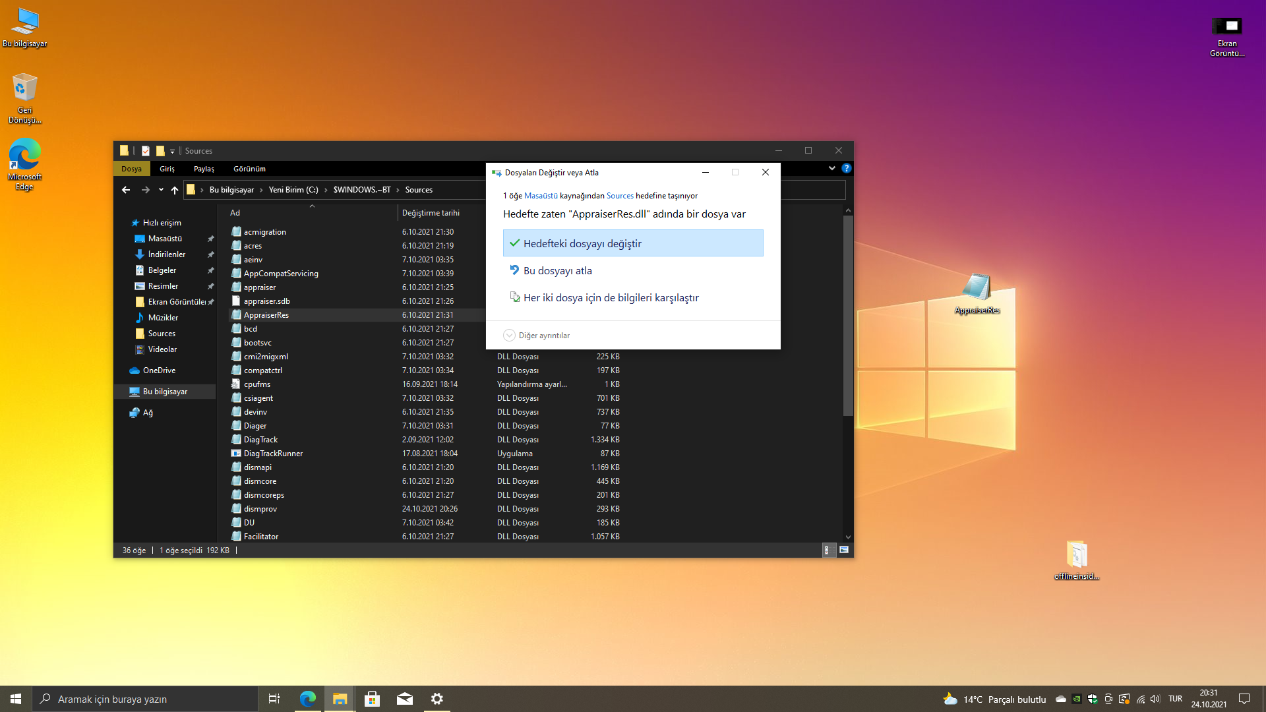
Task: Open OneDrive in navigation pane
Action: pos(159,371)
